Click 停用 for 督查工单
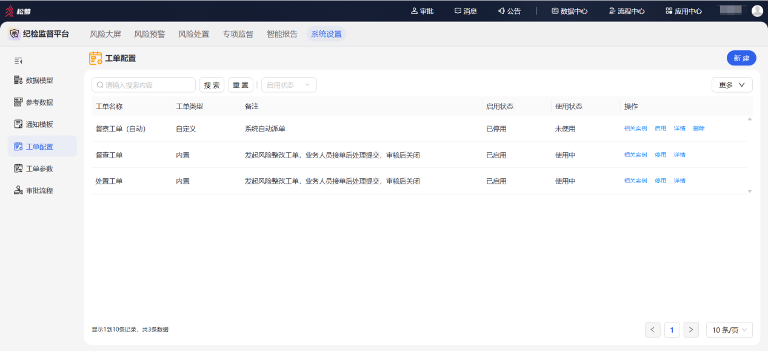This screenshot has width=768, height=351. (x=660, y=155)
